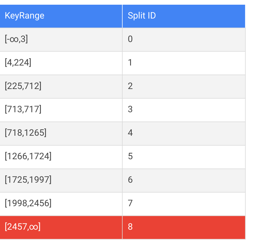Click the Split ID value 2

click(130, 86)
